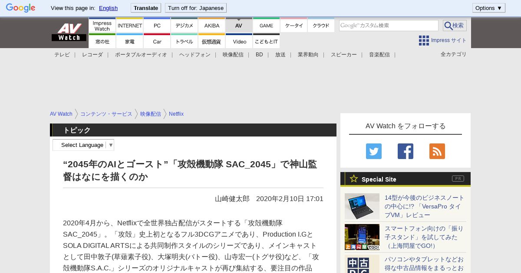Screen dimensions: 521x273
Task: Open the クラウド Watch tab
Action: (x=321, y=25)
